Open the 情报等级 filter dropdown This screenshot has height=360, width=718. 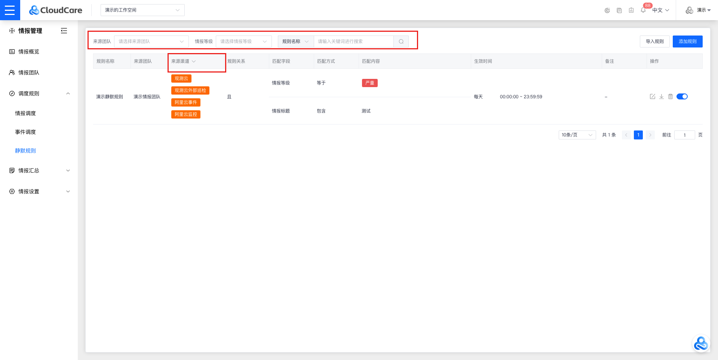243,41
